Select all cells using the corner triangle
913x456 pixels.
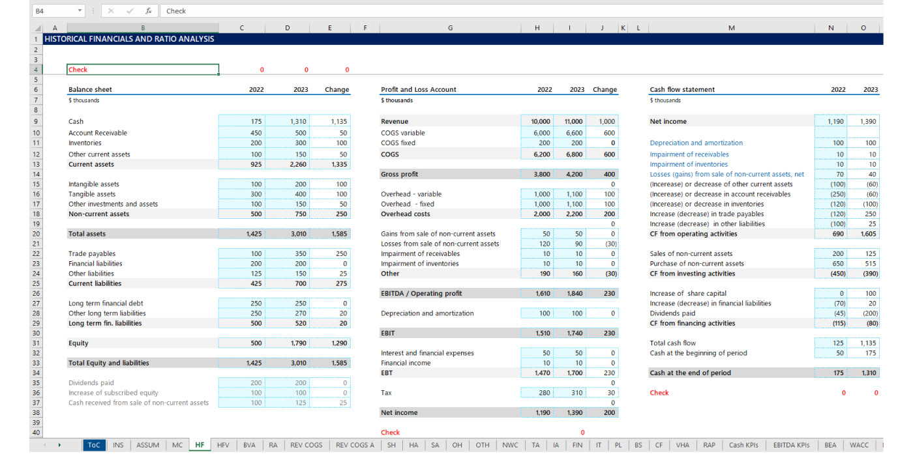coord(37,27)
